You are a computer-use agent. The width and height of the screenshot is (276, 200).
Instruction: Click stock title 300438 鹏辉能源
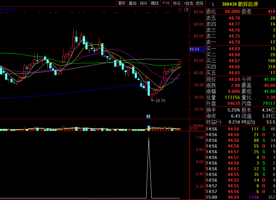[240, 4]
